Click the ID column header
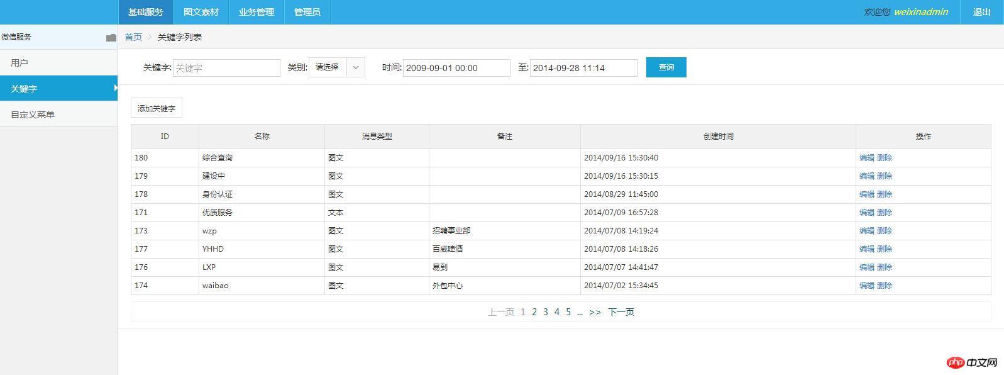Viewport: 1004px width, 375px height. [165, 137]
